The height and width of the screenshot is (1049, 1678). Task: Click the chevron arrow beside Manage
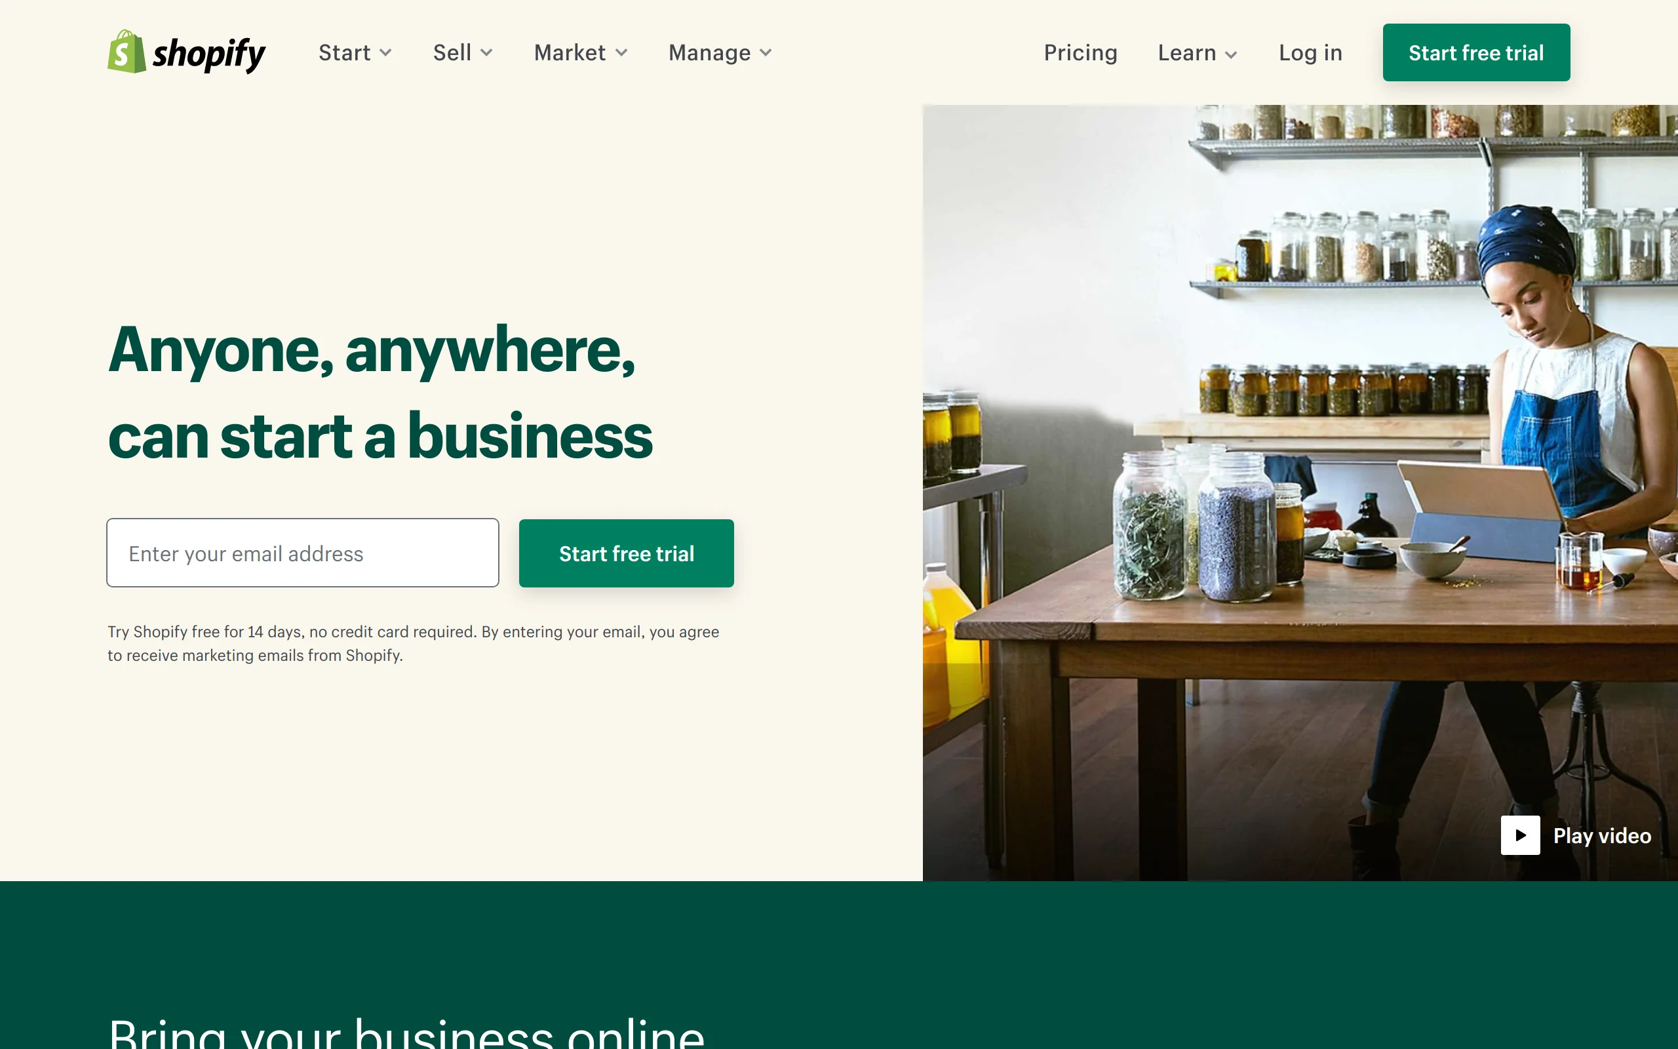pos(766,52)
